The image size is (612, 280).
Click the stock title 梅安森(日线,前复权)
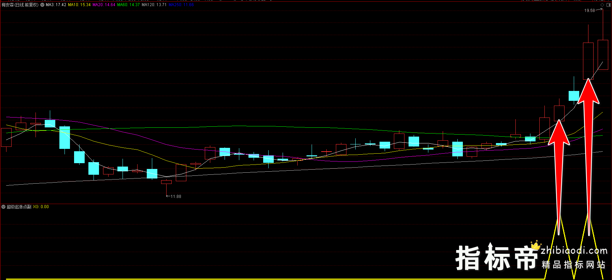click(20, 5)
